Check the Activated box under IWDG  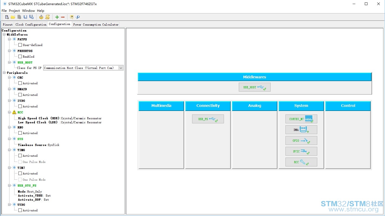[20, 106]
